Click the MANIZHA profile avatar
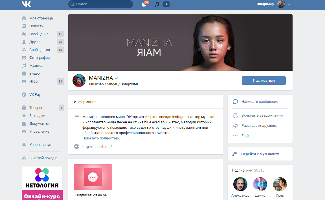Viewport: 325px width, 200px height. [x=79, y=81]
